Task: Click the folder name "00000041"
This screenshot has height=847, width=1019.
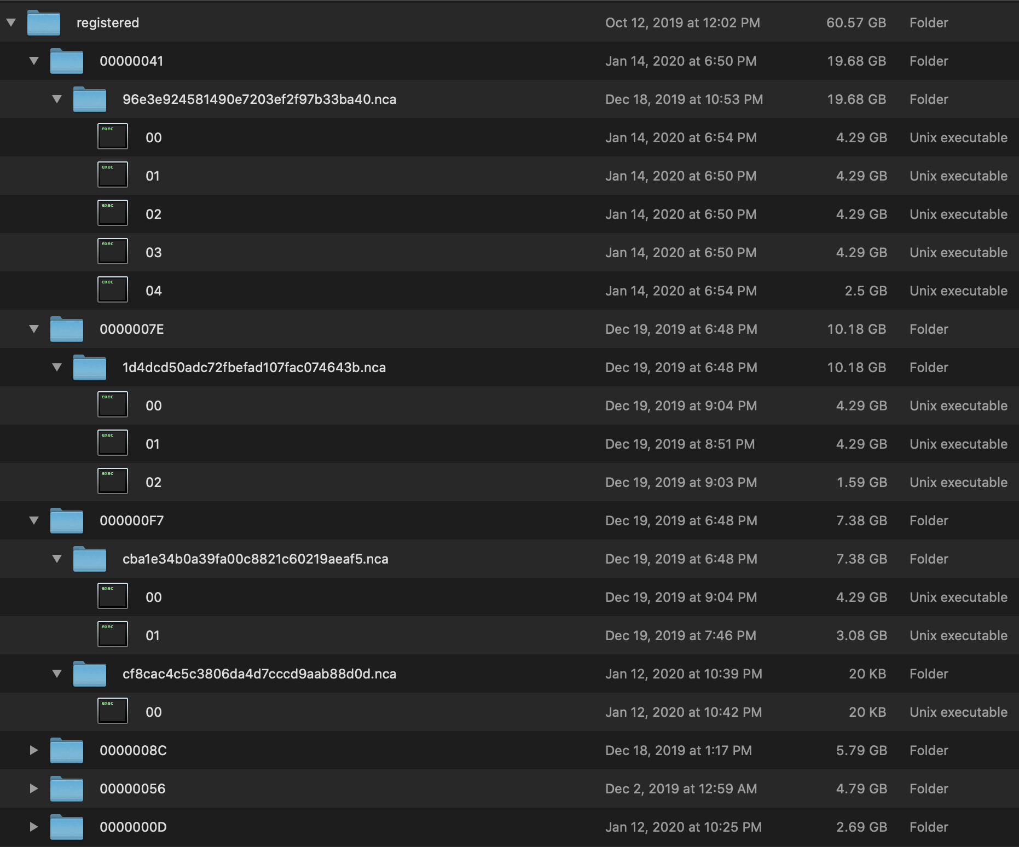Action: click(x=131, y=61)
